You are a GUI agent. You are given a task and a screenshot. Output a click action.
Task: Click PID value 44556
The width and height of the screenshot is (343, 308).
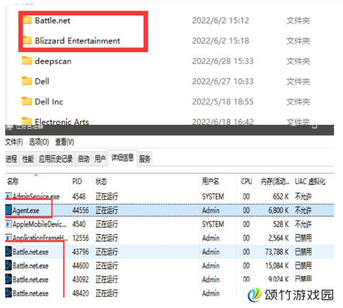click(80, 211)
